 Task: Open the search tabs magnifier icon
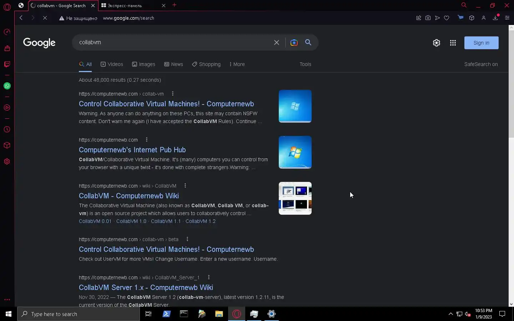point(464,5)
